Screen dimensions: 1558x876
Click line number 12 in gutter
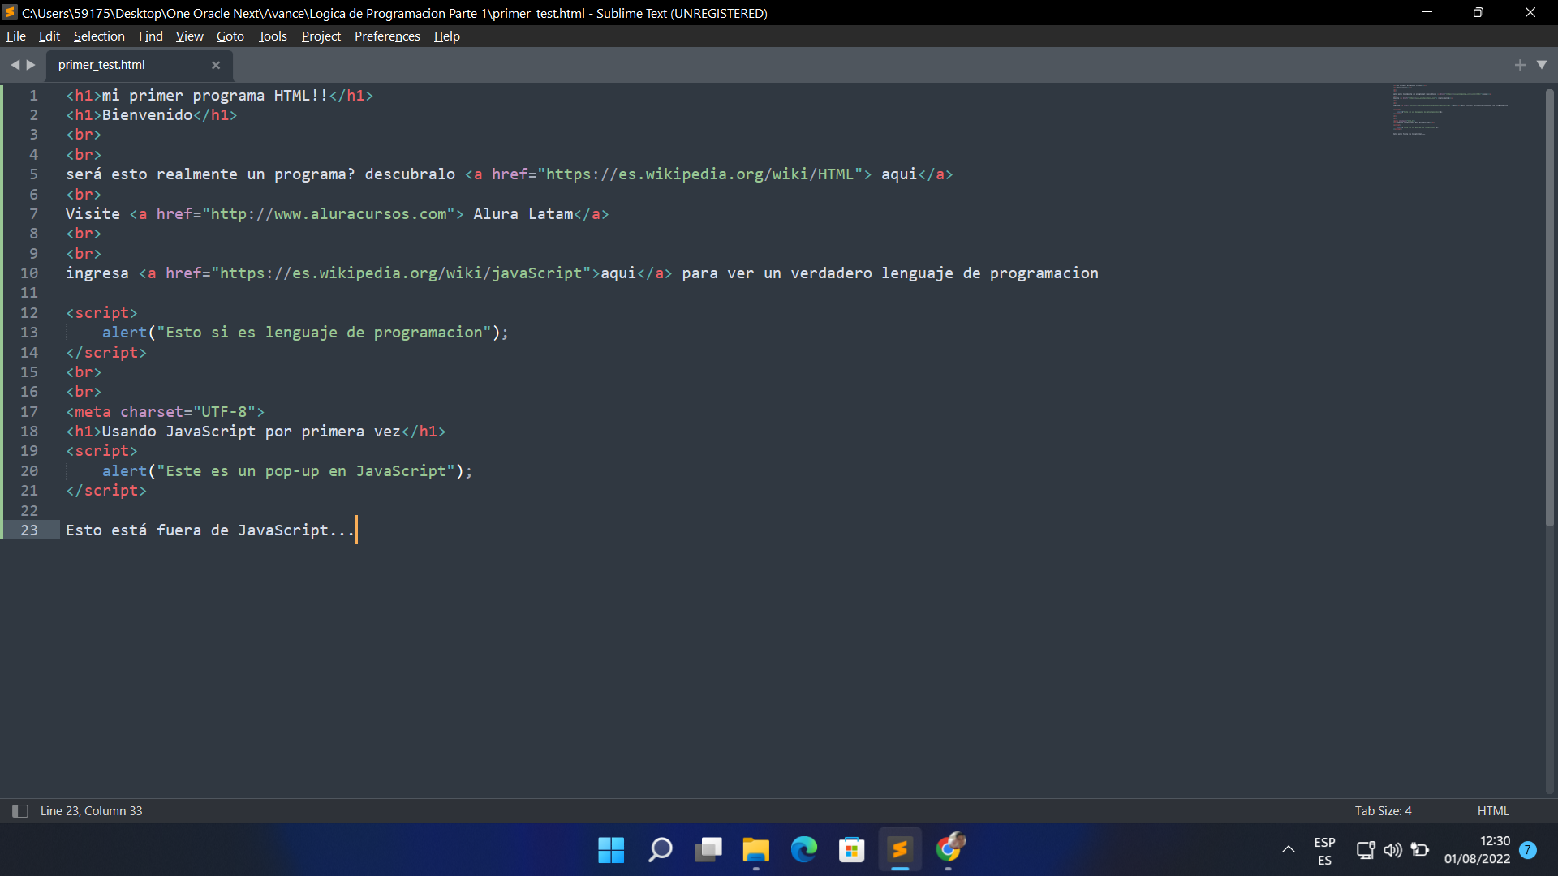[29, 313]
